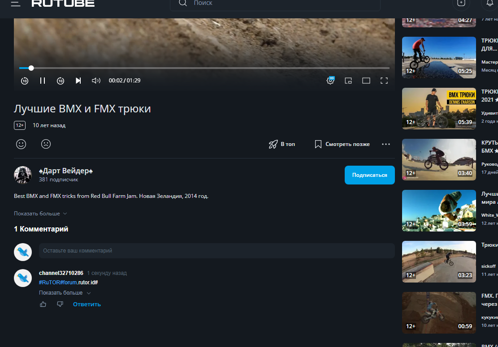This screenshot has height=347, width=498.
Task: Click the comment input field
Action: click(x=217, y=251)
